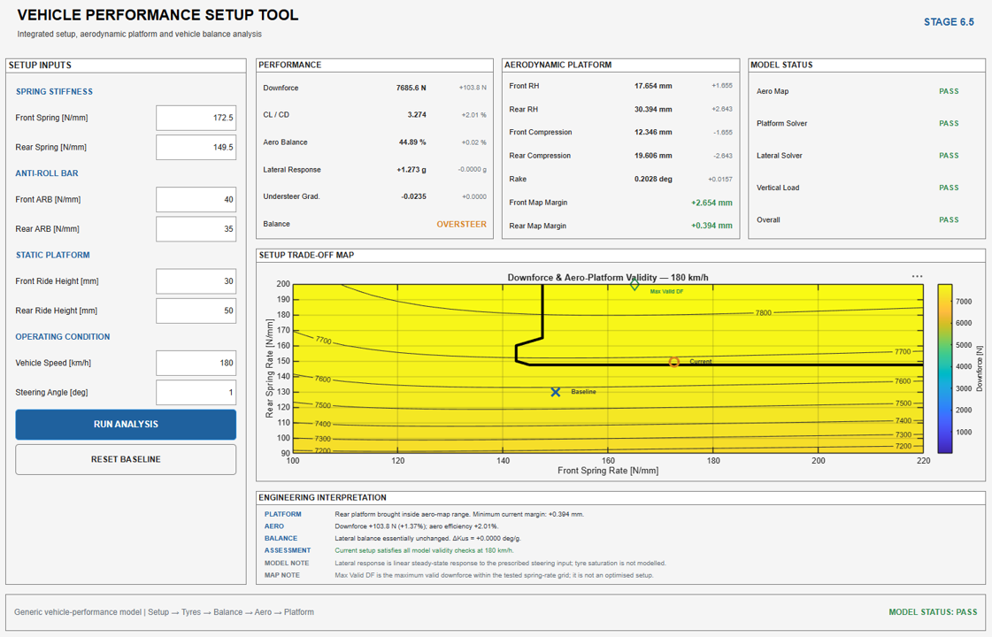Click the ASSESSMENT interpretation row label
The height and width of the screenshot is (637, 992).
288,550
